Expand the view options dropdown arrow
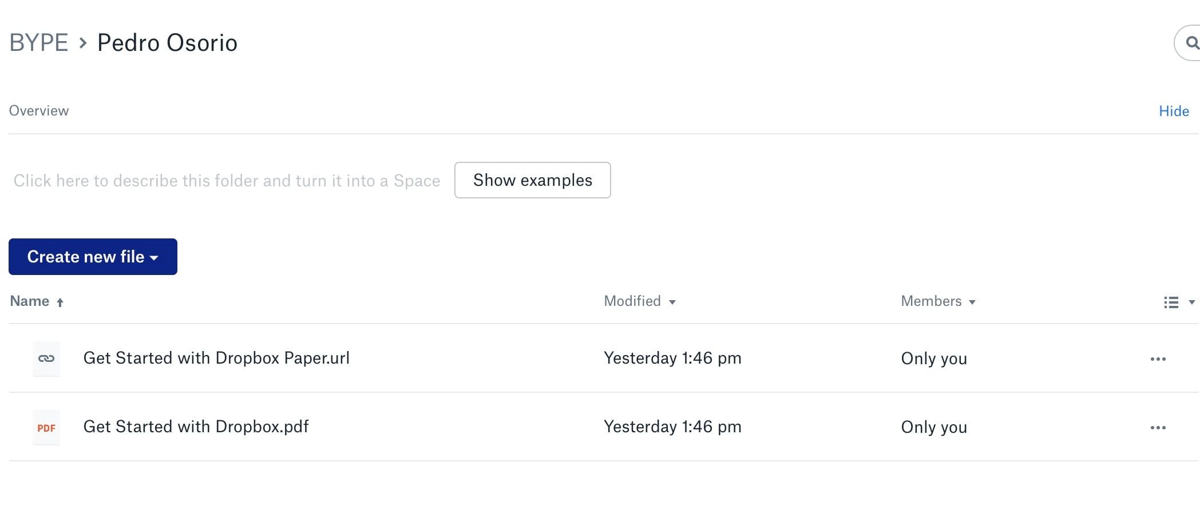Viewport: 1200px width, 522px height. 1191,302
